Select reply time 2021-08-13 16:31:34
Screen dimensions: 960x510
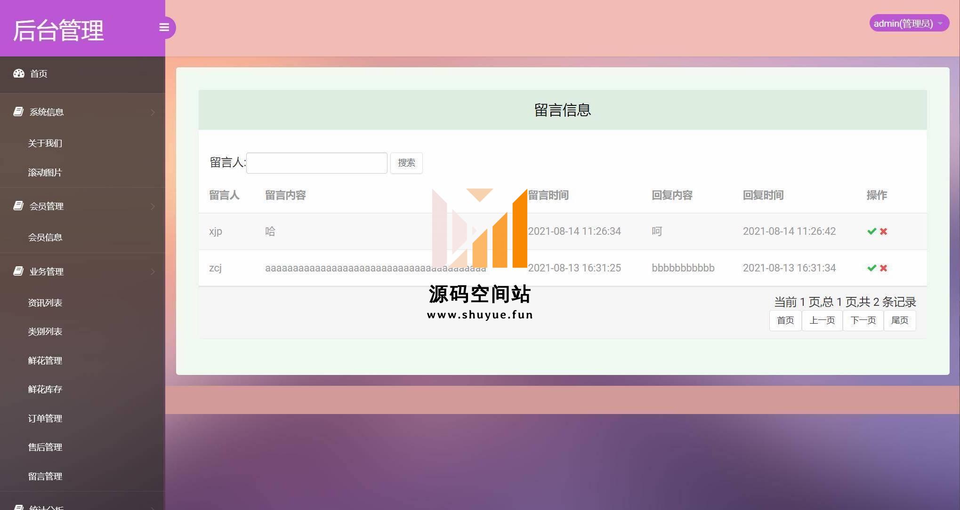point(789,268)
